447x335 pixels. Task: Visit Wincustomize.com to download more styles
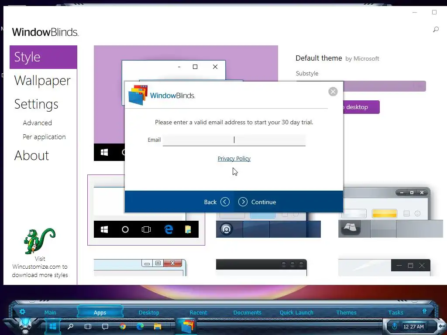pyautogui.click(x=40, y=267)
